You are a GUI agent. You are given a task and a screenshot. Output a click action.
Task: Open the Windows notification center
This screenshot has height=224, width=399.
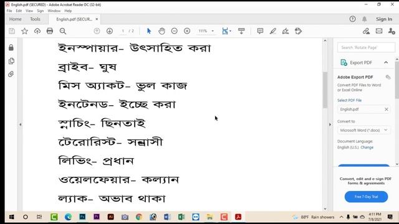point(390,217)
